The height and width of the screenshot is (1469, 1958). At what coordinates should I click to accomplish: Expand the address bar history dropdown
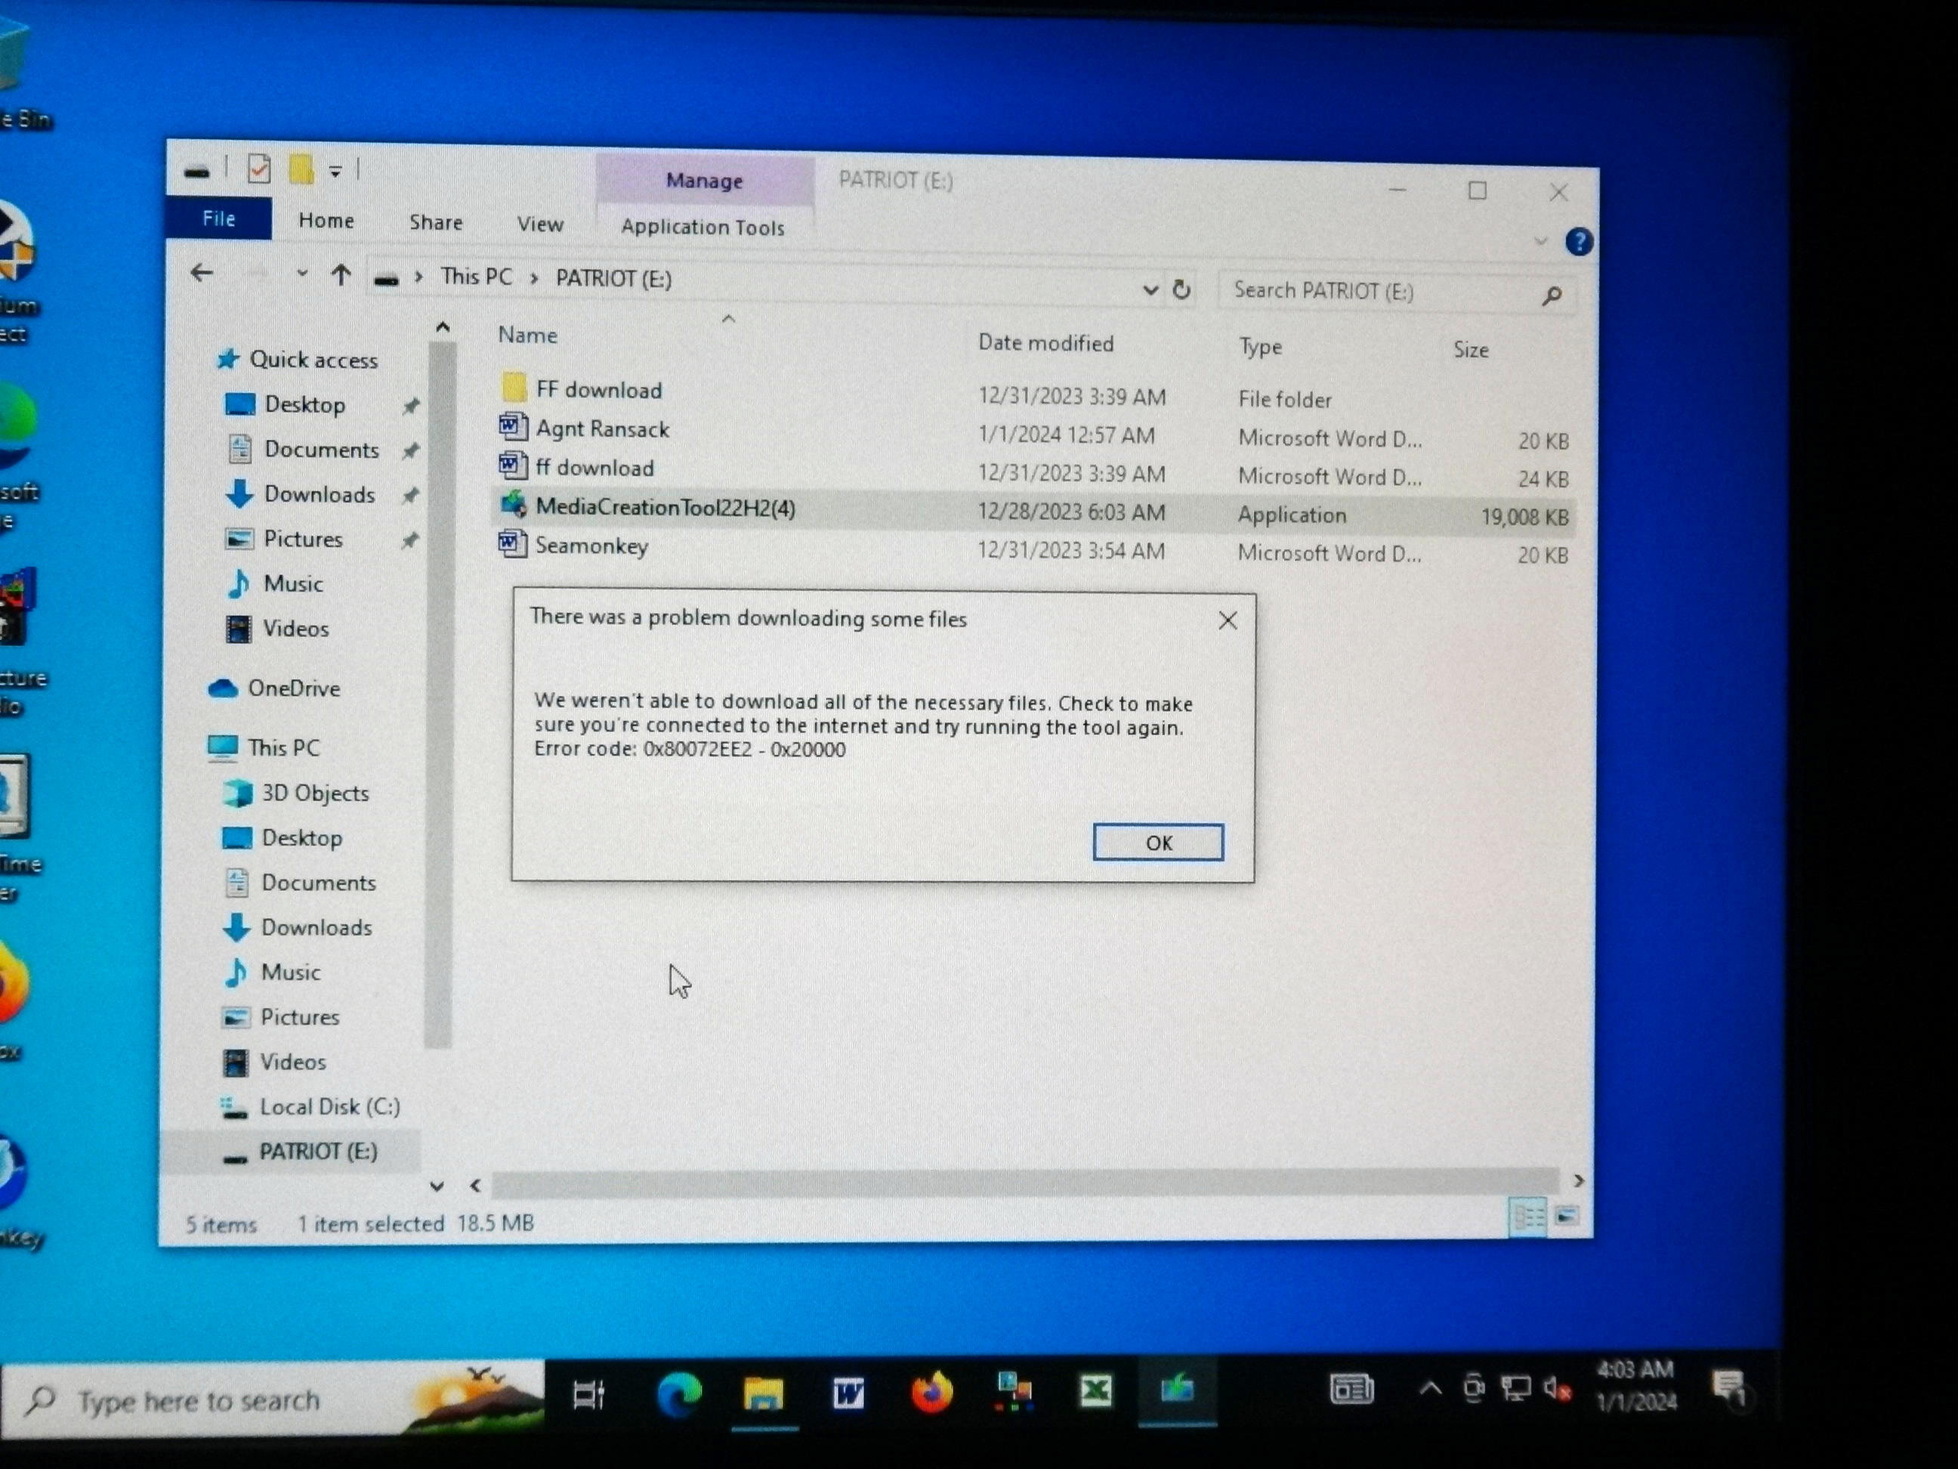point(1150,289)
